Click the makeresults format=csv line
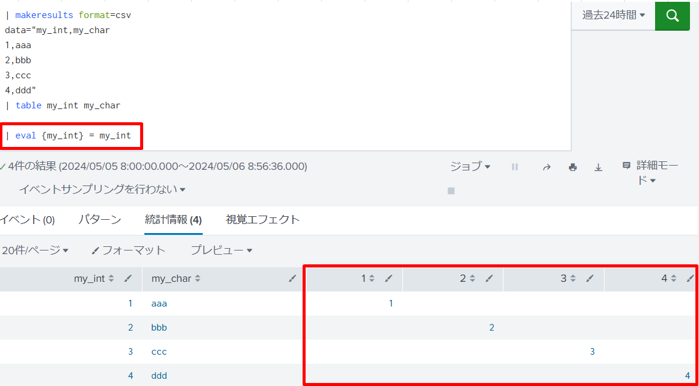 pos(68,16)
